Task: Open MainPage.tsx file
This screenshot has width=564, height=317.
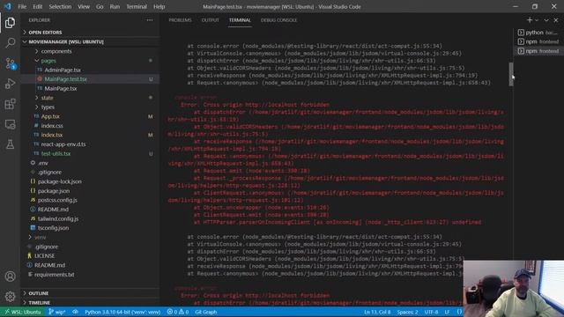Action: (x=90, y=88)
